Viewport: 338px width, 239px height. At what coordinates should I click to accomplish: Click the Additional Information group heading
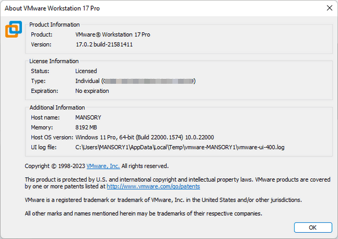click(x=57, y=107)
